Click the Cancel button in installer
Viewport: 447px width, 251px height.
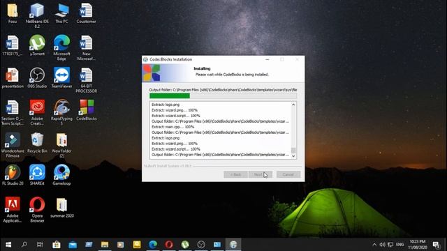click(288, 174)
